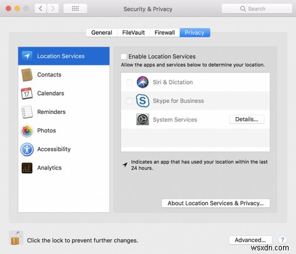
Task: Click the Skype for Business icon
Action: pyautogui.click(x=142, y=100)
